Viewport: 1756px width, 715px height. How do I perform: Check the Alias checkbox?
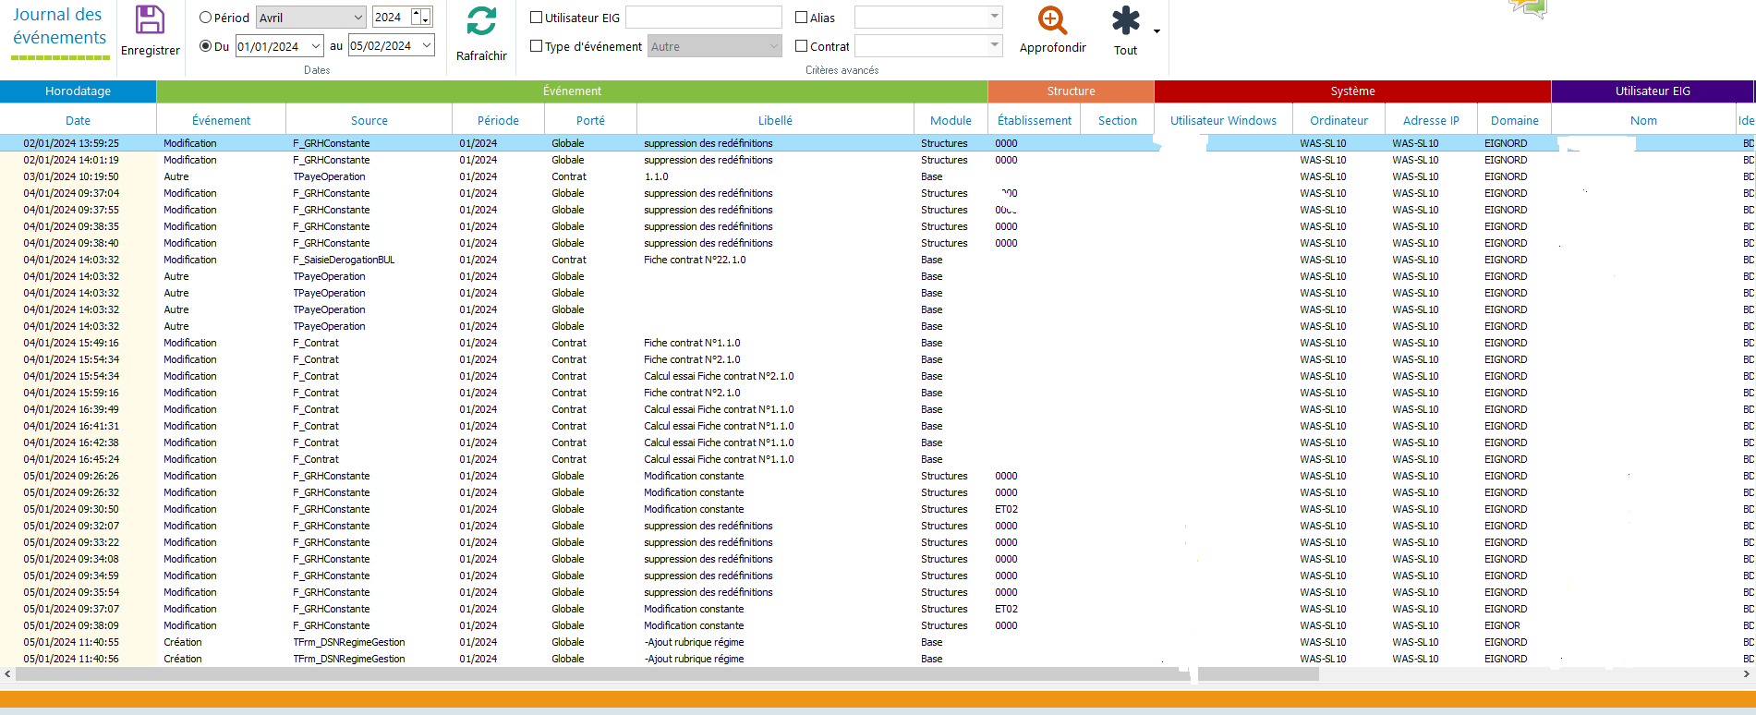[x=801, y=18]
